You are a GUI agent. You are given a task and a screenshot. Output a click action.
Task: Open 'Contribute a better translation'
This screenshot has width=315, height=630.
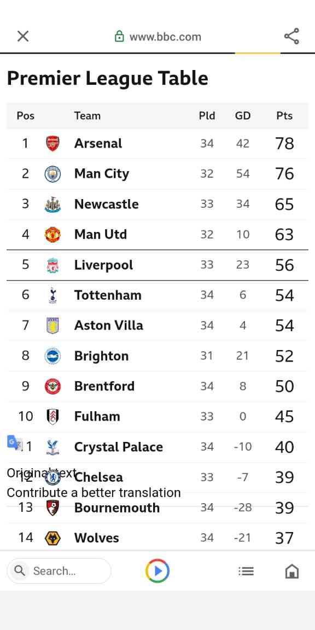(x=94, y=493)
